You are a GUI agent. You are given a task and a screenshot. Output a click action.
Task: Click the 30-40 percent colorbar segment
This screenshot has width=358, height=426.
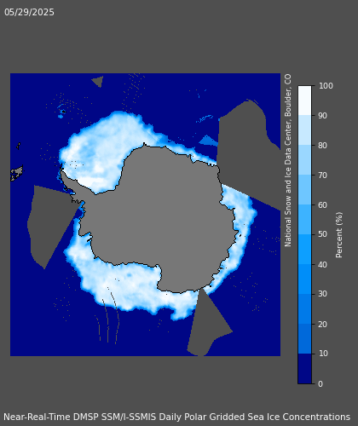click(304, 279)
